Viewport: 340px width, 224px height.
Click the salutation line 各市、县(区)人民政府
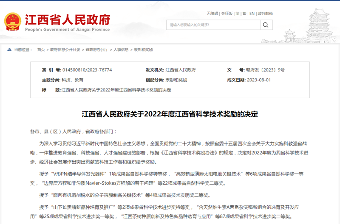click(74, 132)
